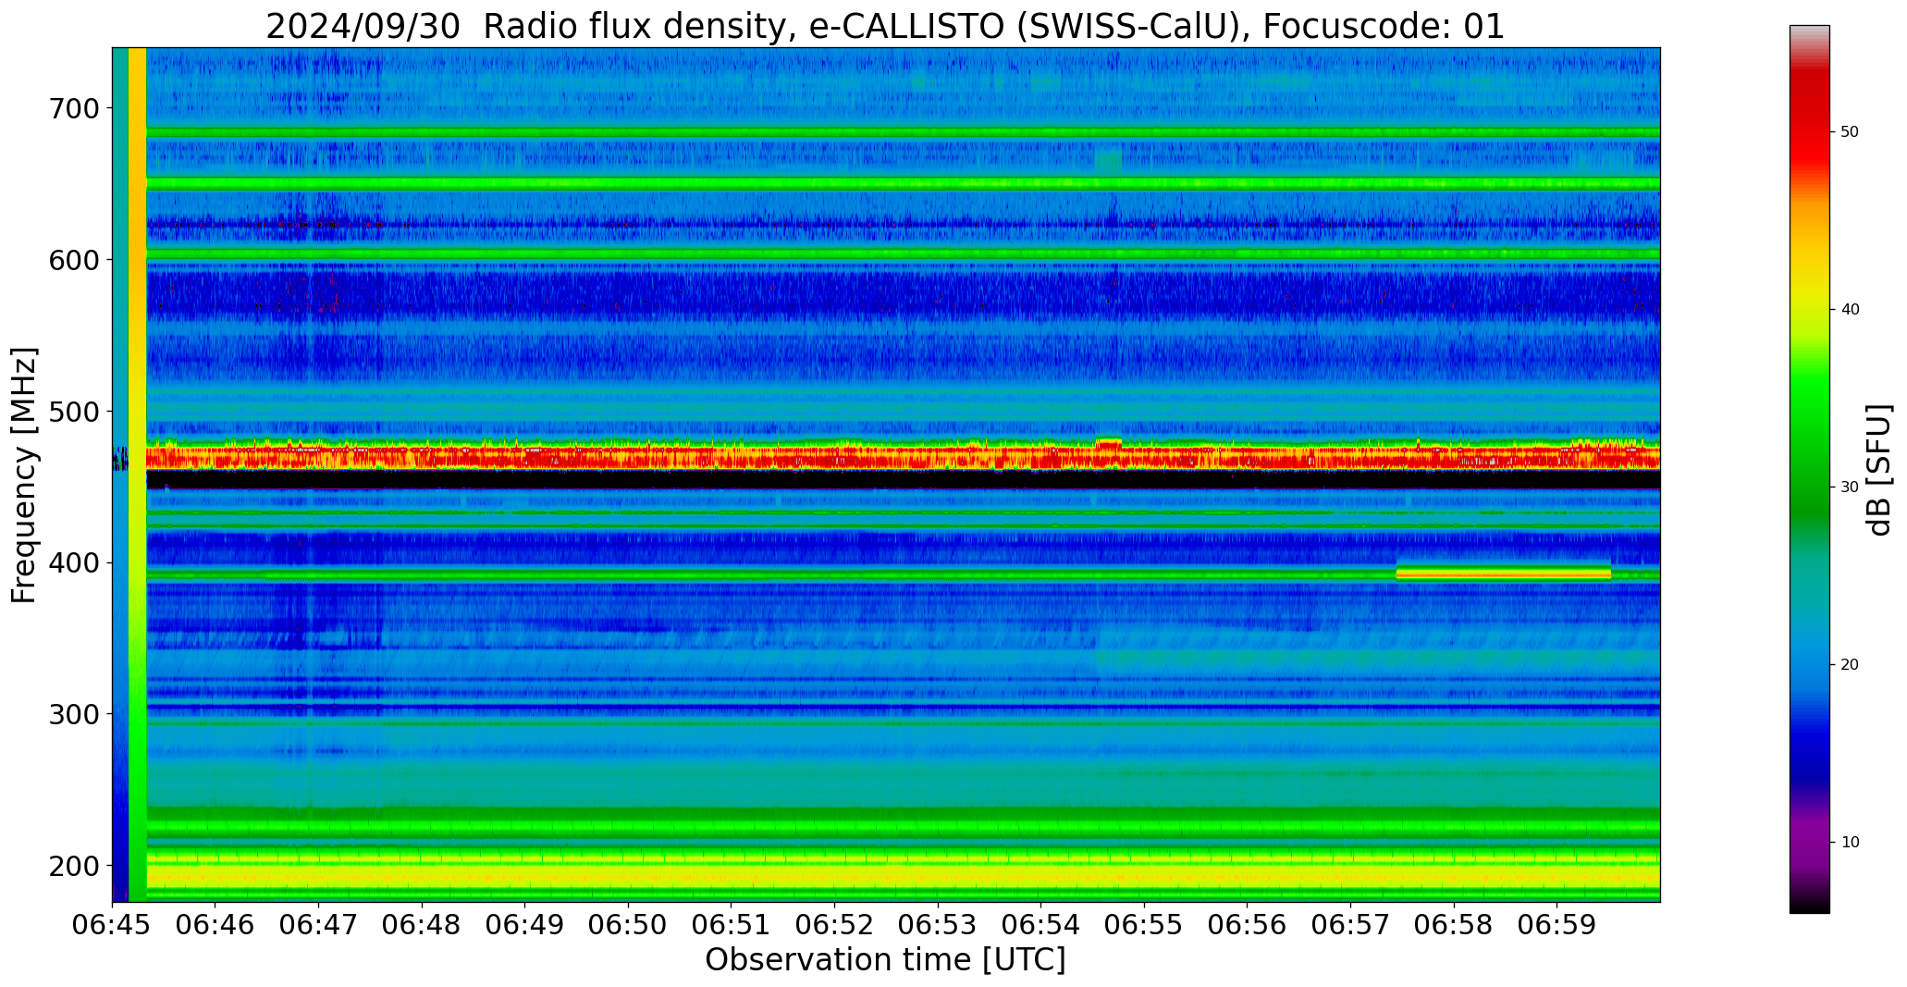Click the black band near 455 MHz
This screenshot has width=1907, height=987.
pyautogui.click(x=903, y=479)
